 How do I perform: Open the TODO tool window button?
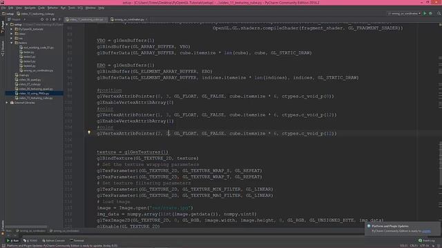(x=30, y=240)
